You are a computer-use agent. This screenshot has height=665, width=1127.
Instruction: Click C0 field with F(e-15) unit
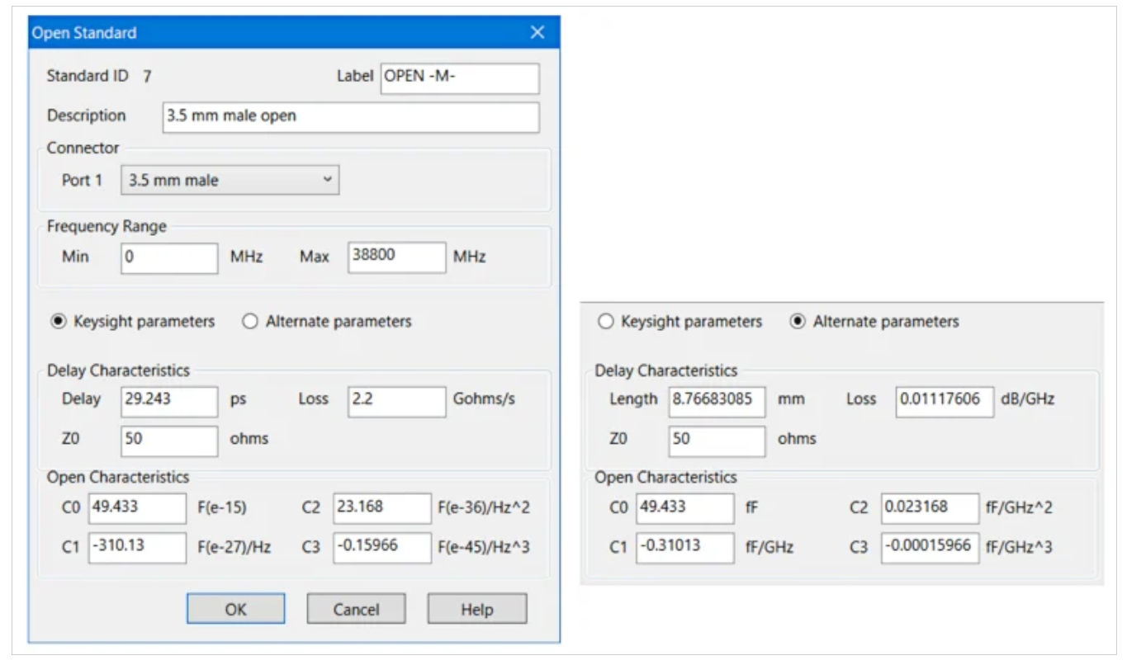coord(138,508)
